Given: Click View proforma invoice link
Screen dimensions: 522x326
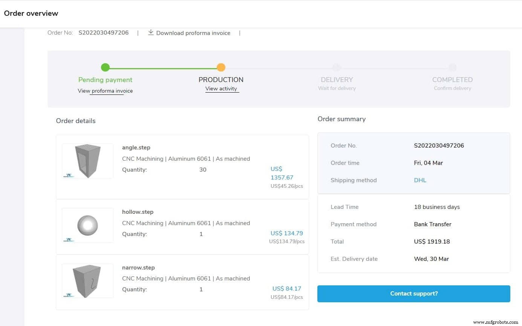Looking at the screenshot, I should (105, 91).
